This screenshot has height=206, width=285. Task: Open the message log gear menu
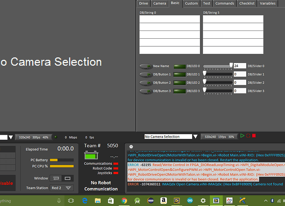(131, 147)
